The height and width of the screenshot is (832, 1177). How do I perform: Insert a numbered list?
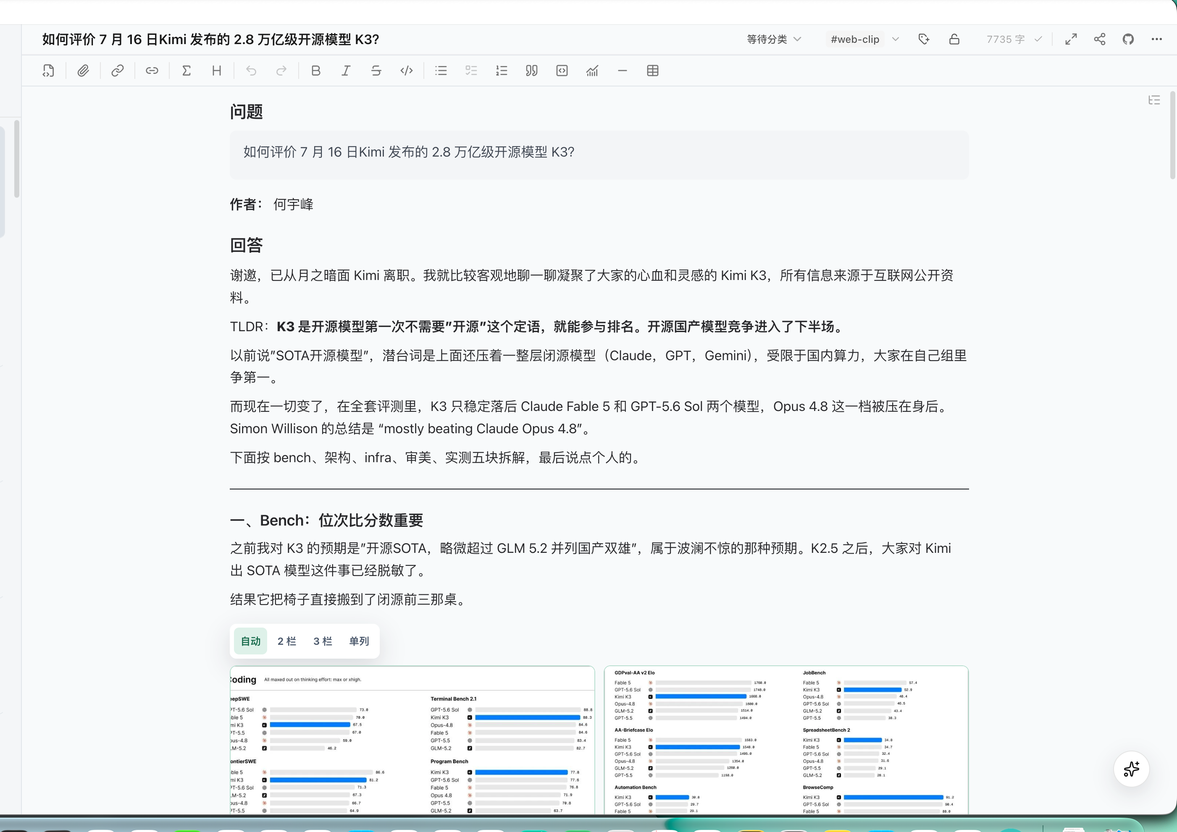pos(502,71)
